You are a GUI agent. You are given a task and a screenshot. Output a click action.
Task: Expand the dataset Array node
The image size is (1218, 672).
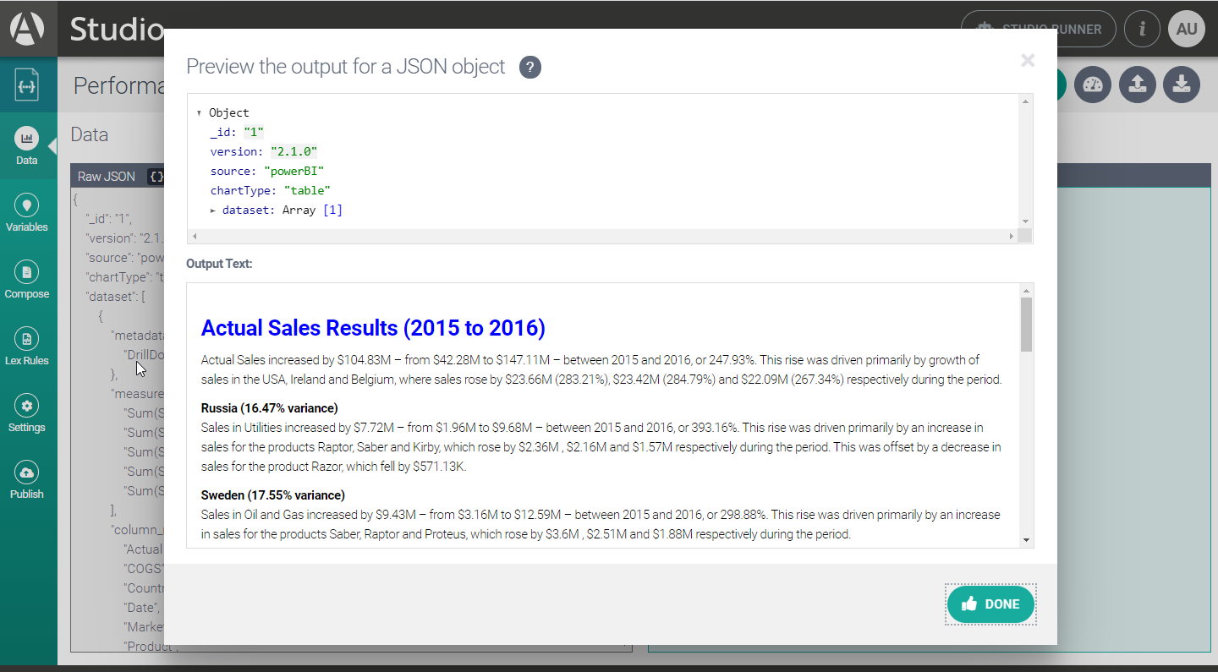coord(213,210)
